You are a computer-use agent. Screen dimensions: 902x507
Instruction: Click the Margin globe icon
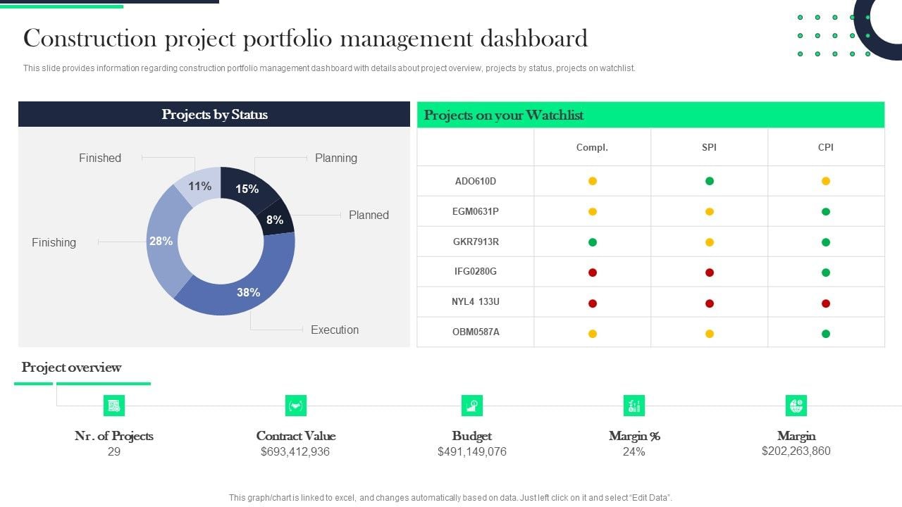(796, 406)
